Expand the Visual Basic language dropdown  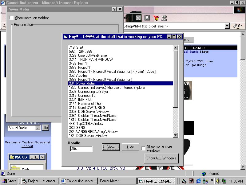click(38, 128)
